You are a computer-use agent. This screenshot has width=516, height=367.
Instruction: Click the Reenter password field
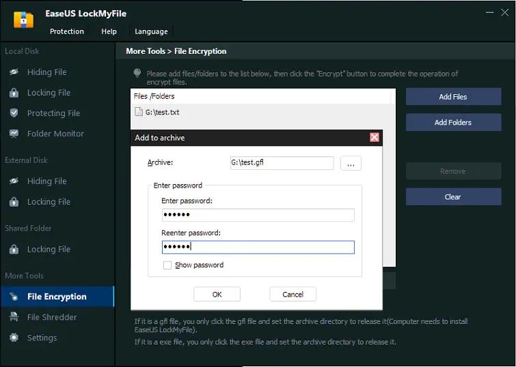coord(258,247)
